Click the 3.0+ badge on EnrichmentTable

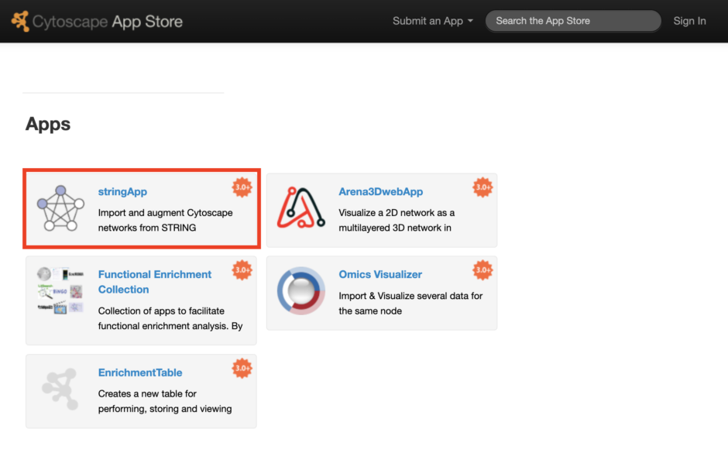pyautogui.click(x=242, y=369)
